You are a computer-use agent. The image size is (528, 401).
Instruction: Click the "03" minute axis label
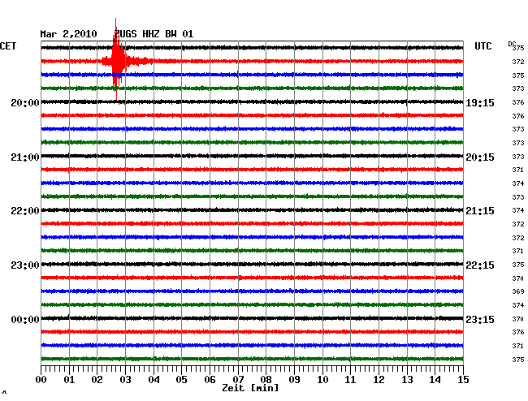pos(125,379)
